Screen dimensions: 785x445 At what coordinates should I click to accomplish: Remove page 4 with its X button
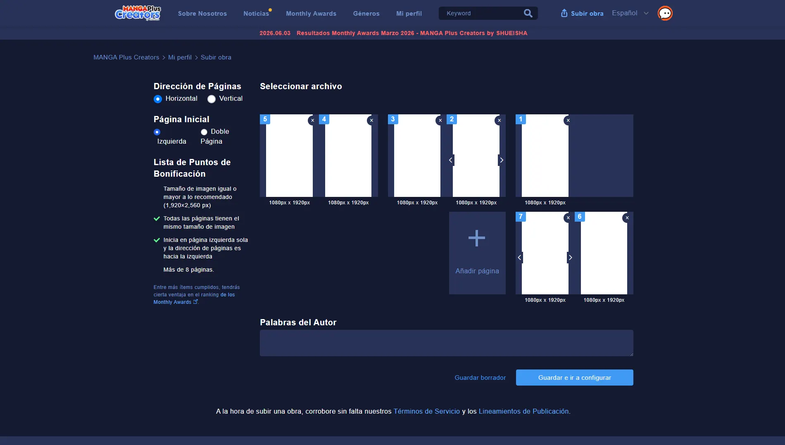click(371, 121)
